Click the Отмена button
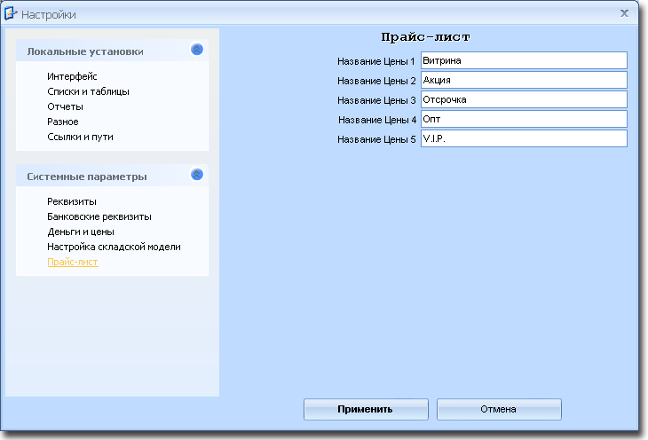This screenshot has width=648, height=440. (499, 410)
